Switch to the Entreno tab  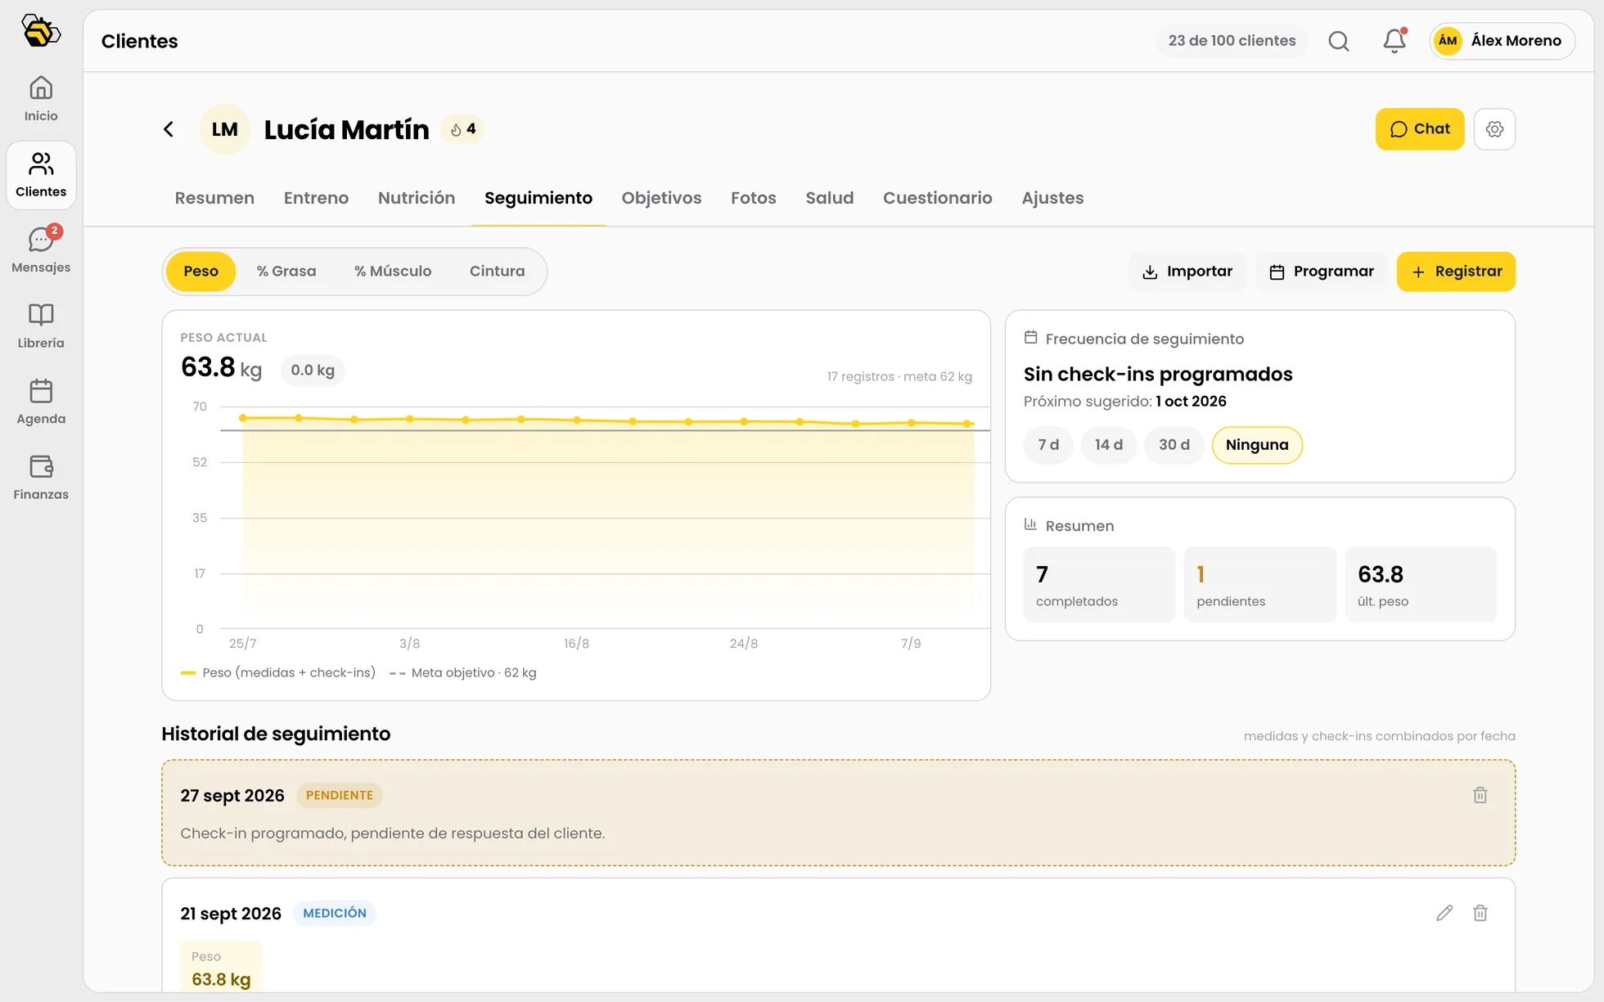pos(316,198)
